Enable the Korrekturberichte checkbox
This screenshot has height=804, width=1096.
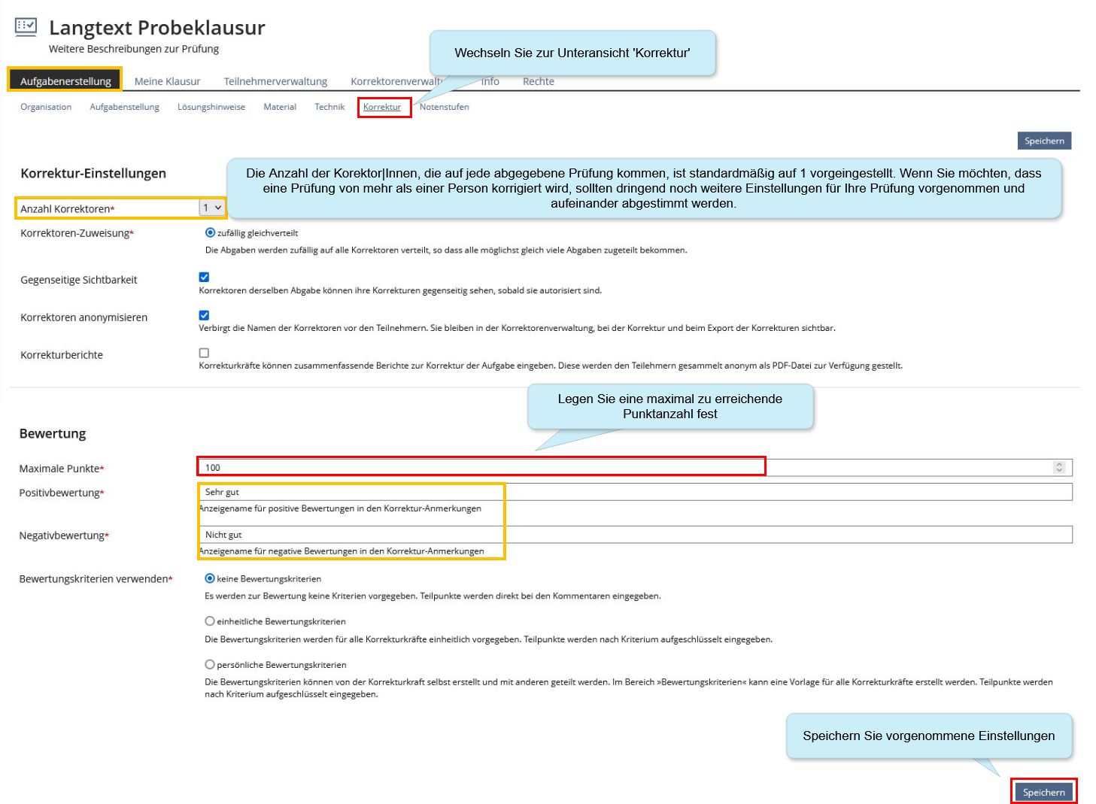point(204,353)
